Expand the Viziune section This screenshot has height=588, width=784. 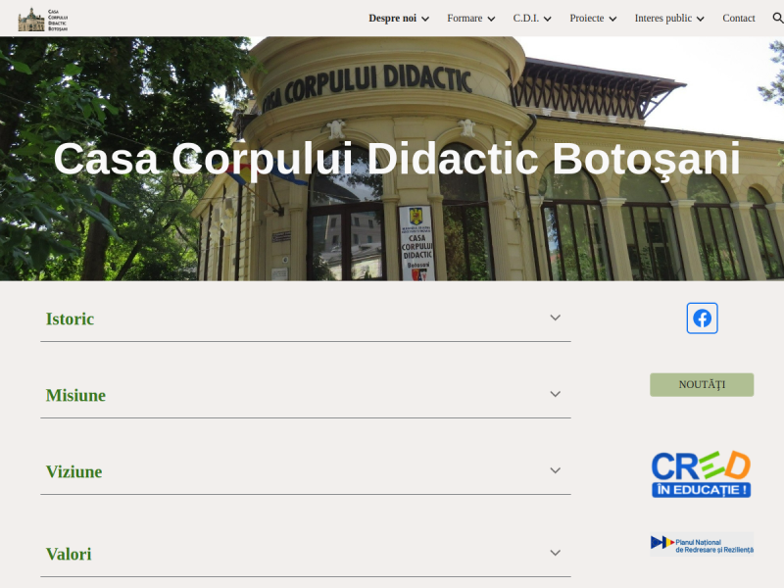coord(555,469)
